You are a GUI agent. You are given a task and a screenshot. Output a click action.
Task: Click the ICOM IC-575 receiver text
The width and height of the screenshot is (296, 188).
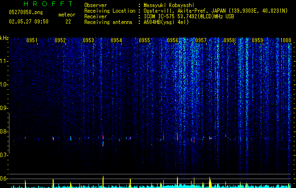pos(189,16)
